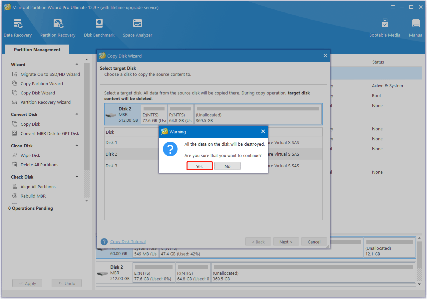Open the Manual
Viewport: 427px width, 299px height.
coord(416,28)
